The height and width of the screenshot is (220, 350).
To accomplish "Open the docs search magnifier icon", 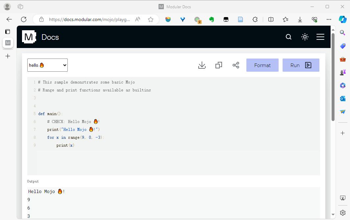I will coord(288,37).
